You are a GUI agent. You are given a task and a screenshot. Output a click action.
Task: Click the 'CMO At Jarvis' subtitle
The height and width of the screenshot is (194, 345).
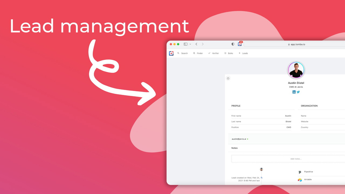(296, 87)
